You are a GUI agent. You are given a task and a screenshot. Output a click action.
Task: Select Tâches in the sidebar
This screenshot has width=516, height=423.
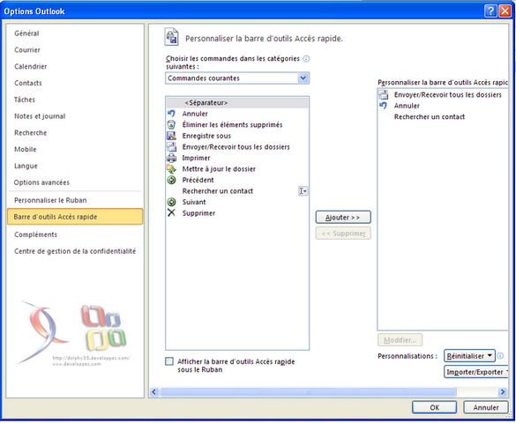point(25,100)
